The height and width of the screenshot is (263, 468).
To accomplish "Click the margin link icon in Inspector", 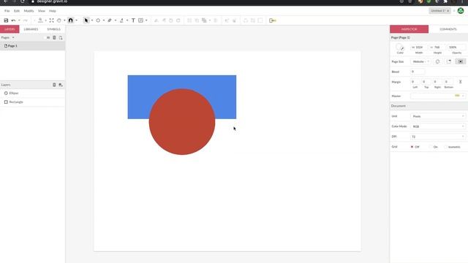I will [x=460, y=82].
